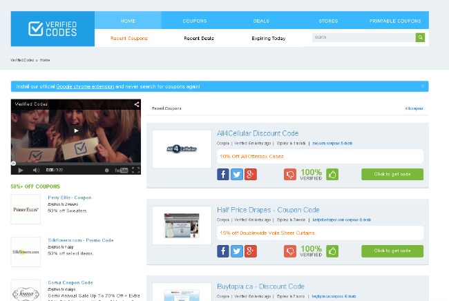The width and height of the screenshot is (449, 301).
Task: Click the green search magnifier button
Action: (x=420, y=37)
